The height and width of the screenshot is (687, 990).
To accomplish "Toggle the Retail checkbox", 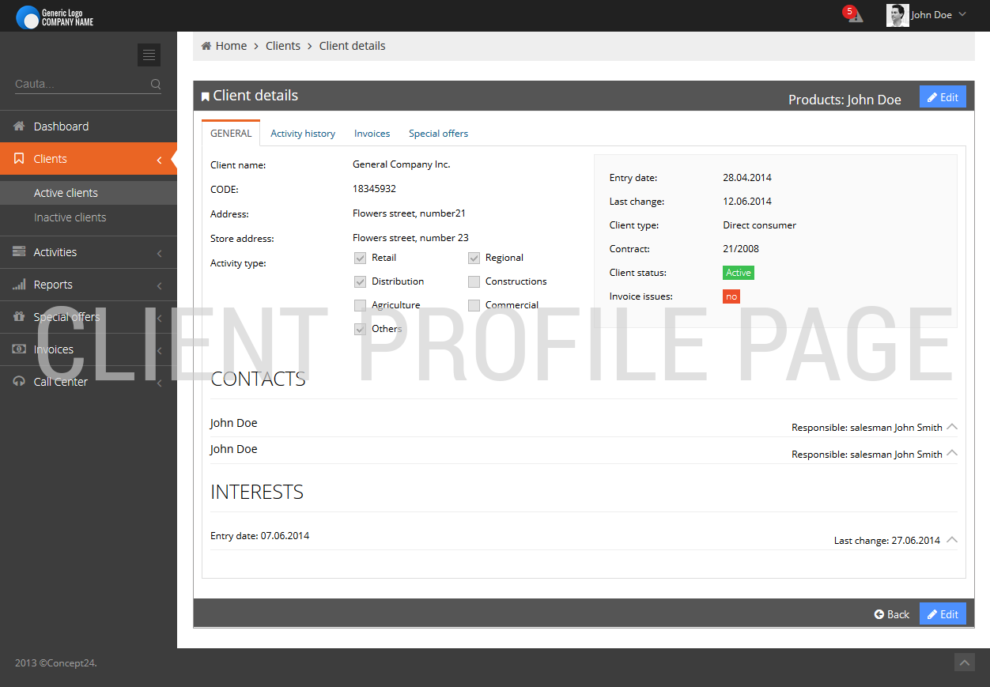I will [x=361, y=258].
